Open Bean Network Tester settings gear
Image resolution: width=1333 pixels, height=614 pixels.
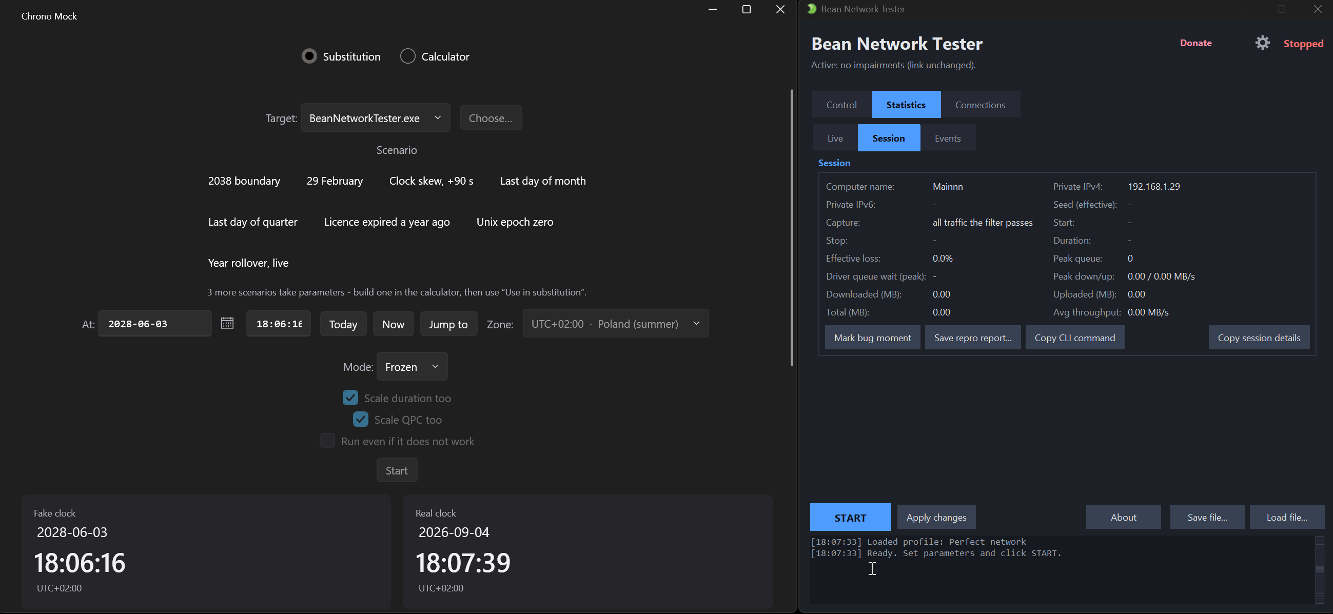click(x=1262, y=43)
